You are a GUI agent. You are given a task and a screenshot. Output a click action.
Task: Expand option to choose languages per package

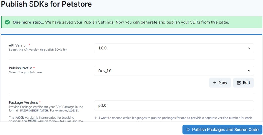pos(174,118)
